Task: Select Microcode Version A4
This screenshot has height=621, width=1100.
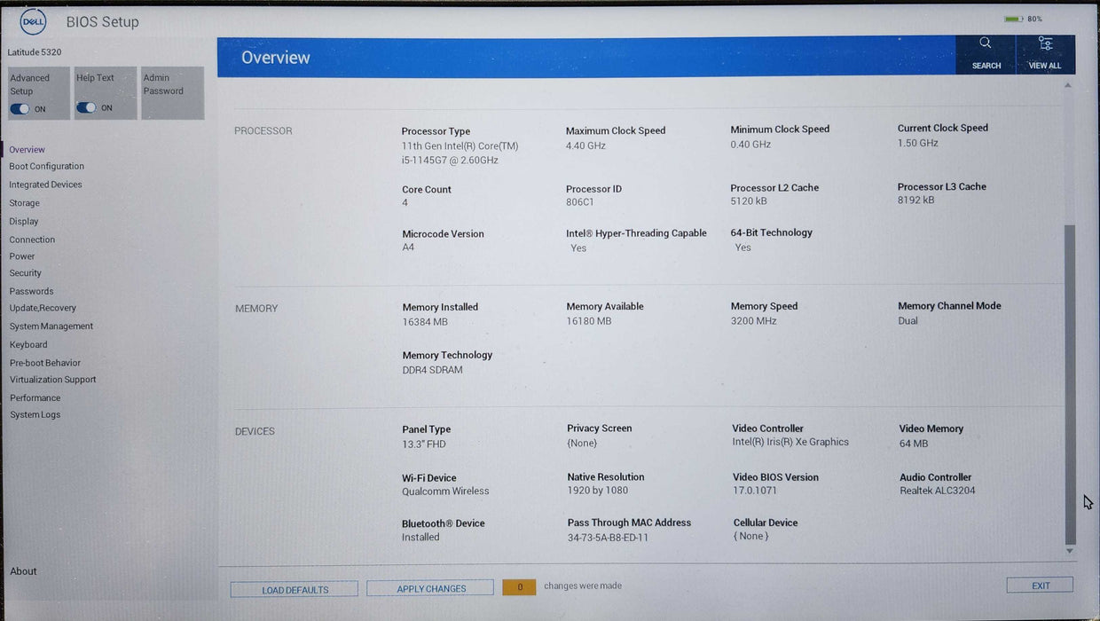Action: pyautogui.click(x=408, y=248)
